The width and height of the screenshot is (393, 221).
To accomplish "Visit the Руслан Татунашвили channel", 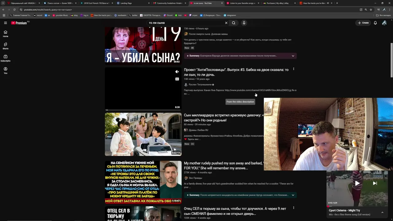I will (200, 85).
